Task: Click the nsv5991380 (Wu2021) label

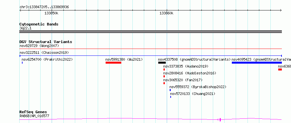Action: (124, 59)
